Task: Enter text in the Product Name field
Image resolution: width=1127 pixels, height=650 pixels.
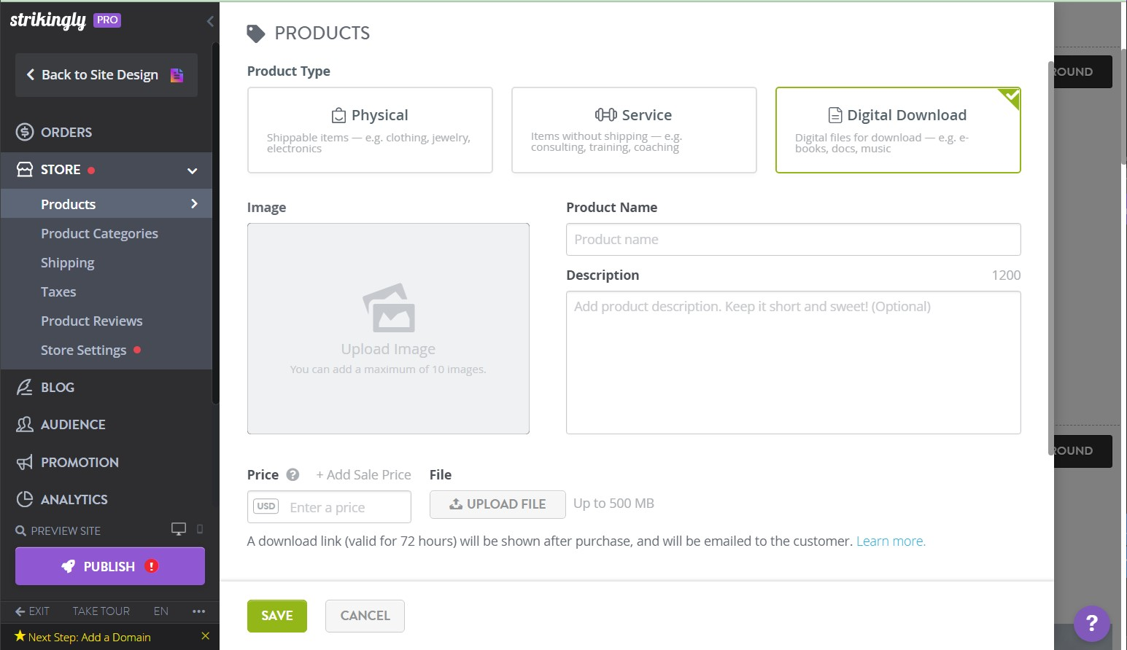Action: pos(793,239)
